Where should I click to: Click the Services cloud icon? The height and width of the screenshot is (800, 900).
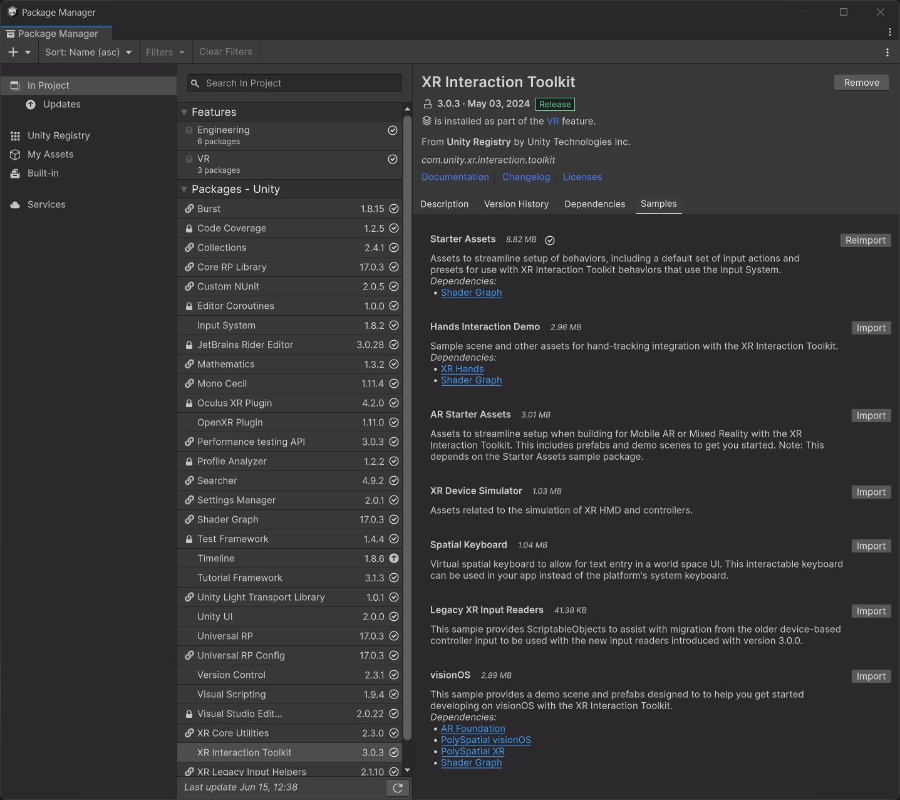(15, 205)
